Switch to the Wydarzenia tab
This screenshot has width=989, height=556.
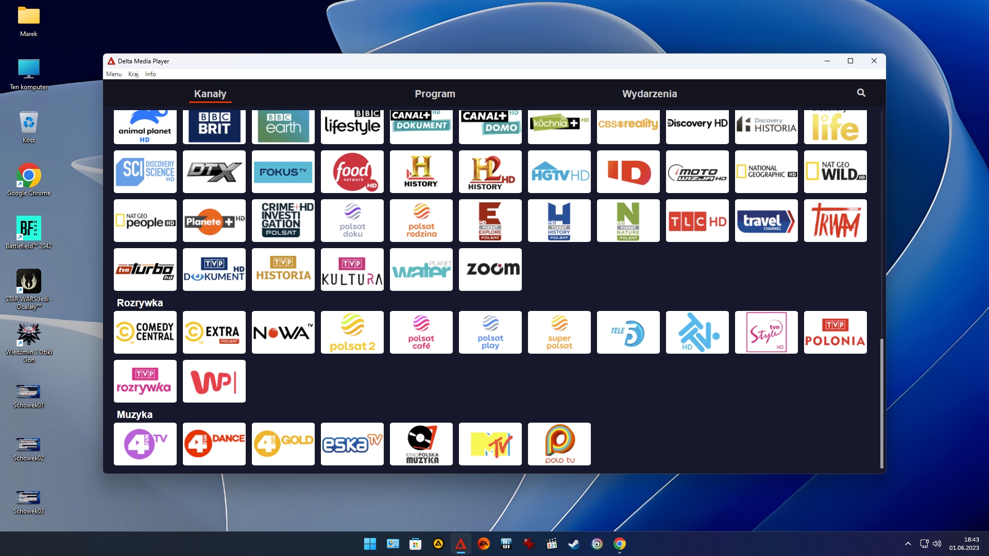650,94
